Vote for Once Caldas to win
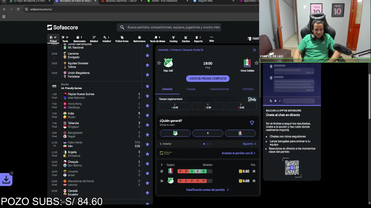 240,133
